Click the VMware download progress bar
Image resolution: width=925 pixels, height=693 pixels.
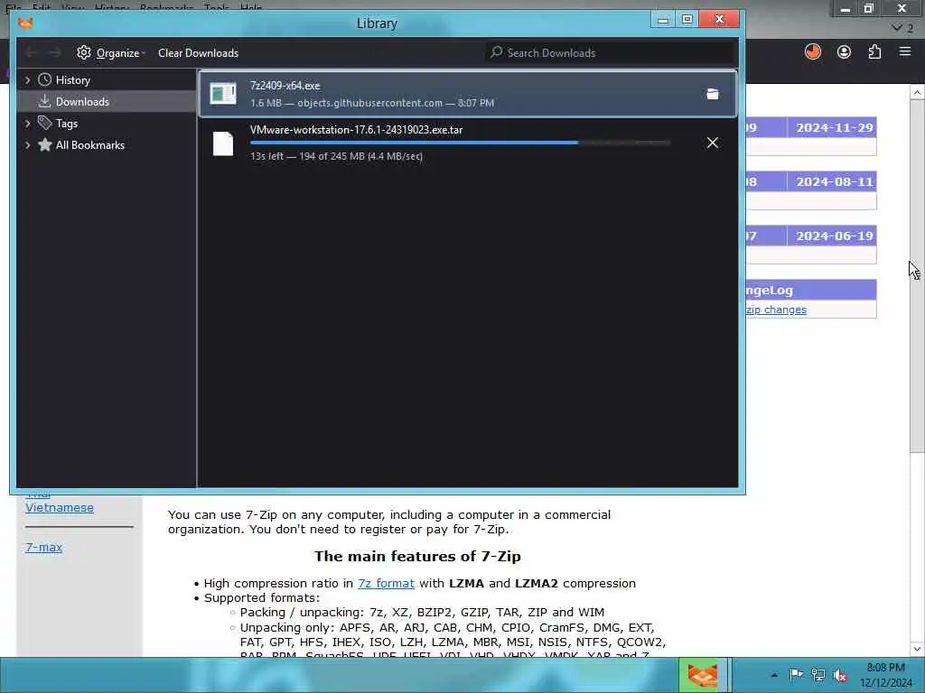[x=460, y=143]
